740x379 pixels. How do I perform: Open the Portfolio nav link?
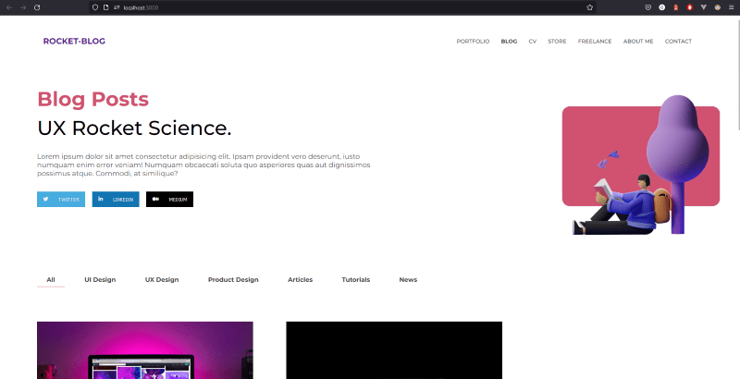coord(473,42)
